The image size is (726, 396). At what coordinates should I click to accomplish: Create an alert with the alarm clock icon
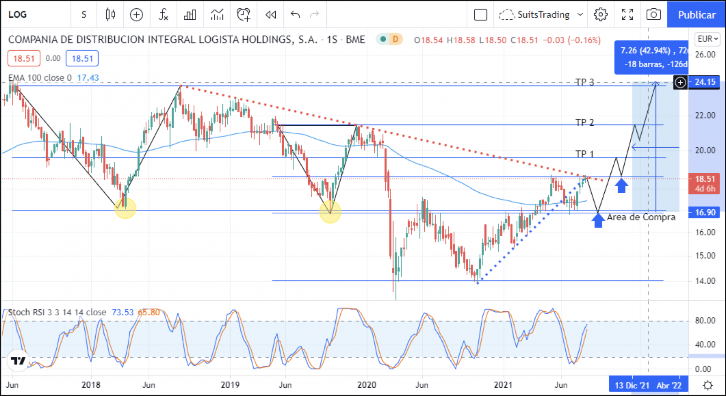point(244,15)
